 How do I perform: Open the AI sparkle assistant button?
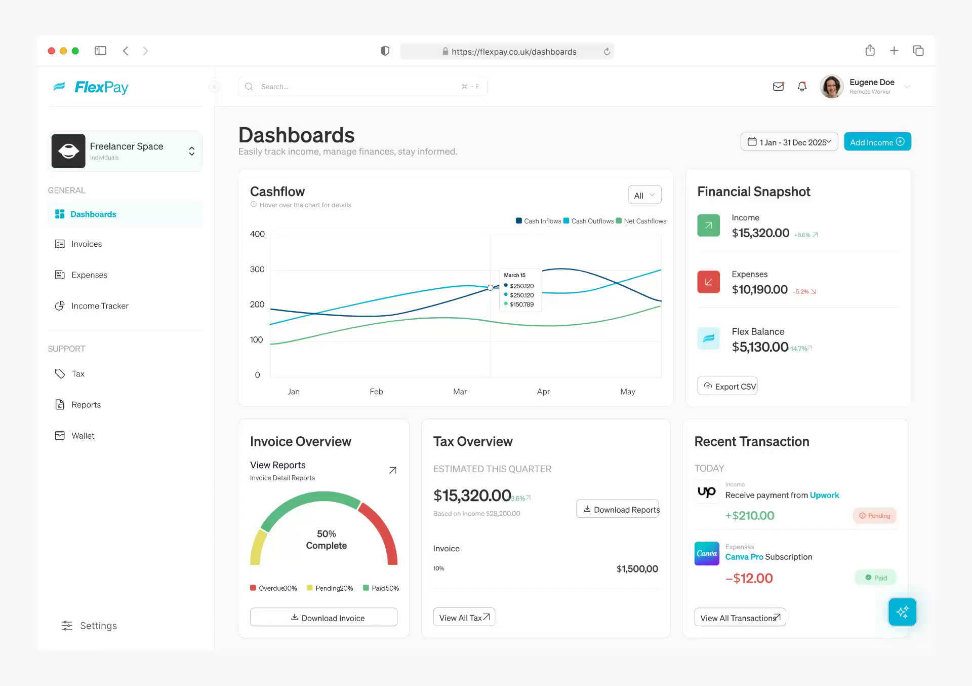(x=902, y=612)
